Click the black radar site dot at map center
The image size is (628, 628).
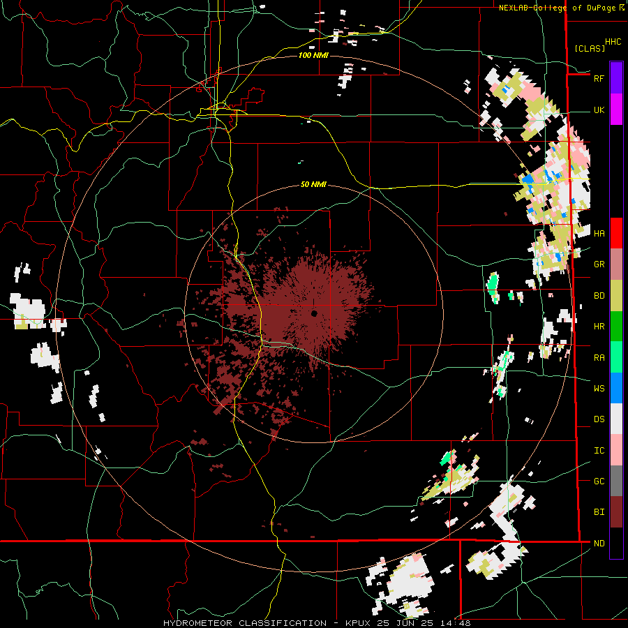315,313
